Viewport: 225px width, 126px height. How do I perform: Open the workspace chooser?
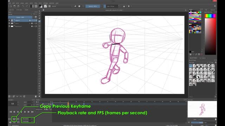(x=215, y=6)
